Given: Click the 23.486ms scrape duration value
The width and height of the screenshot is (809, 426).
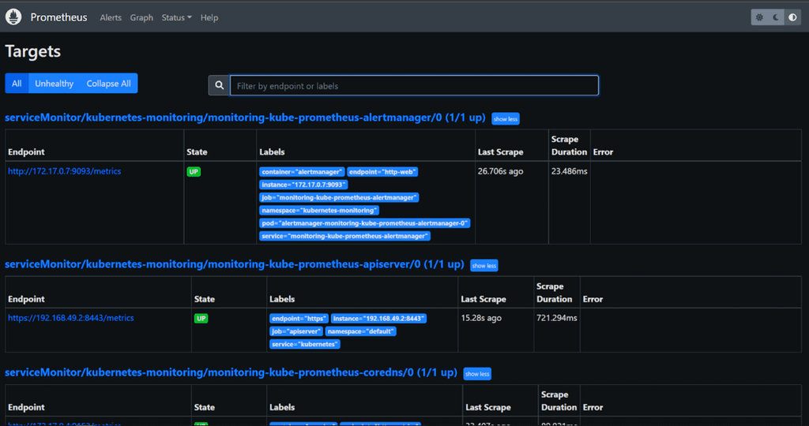Looking at the screenshot, I should (x=569, y=171).
